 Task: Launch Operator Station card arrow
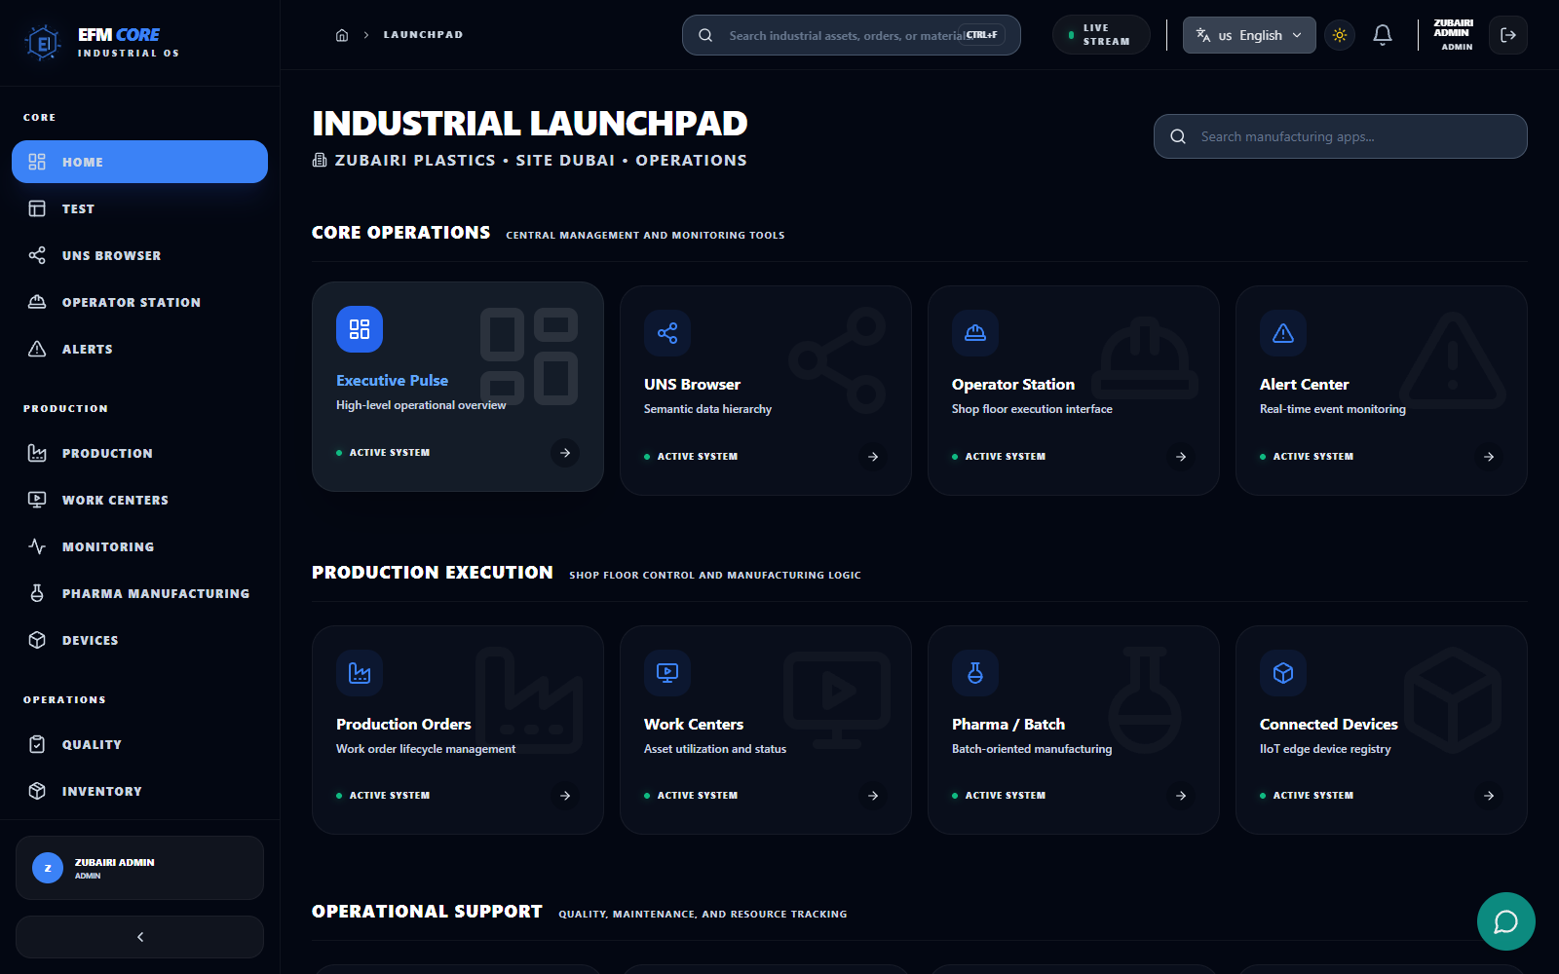[x=1181, y=457]
